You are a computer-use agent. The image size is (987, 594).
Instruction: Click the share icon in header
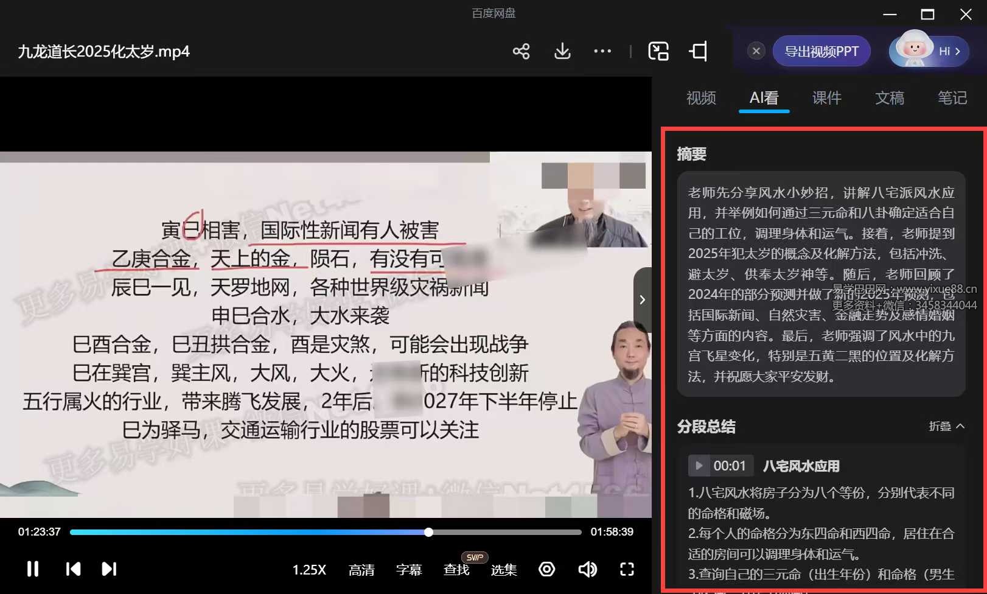(x=521, y=51)
